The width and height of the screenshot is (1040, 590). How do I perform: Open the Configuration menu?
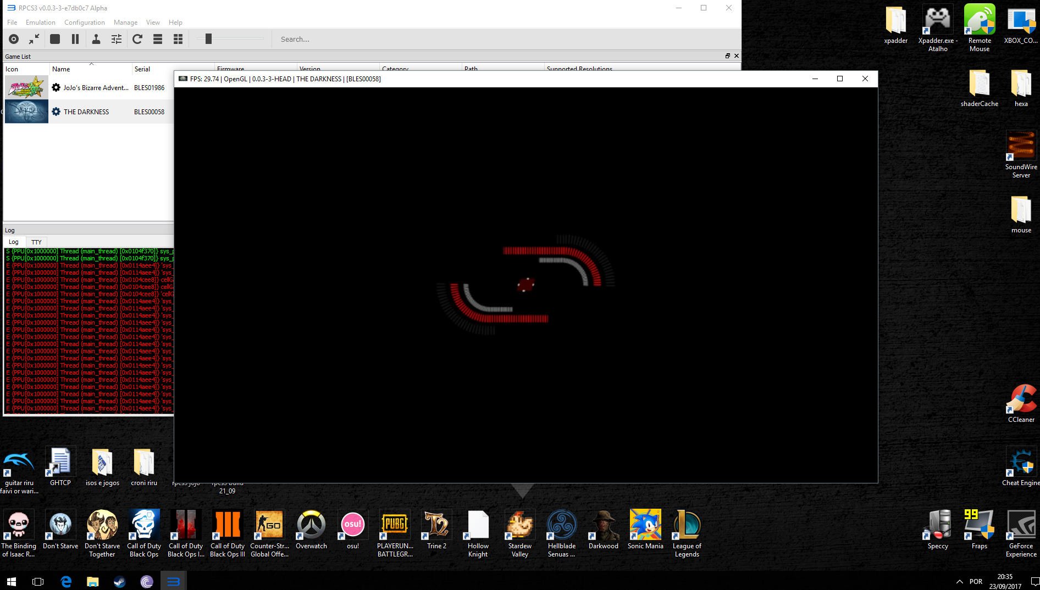(85, 23)
